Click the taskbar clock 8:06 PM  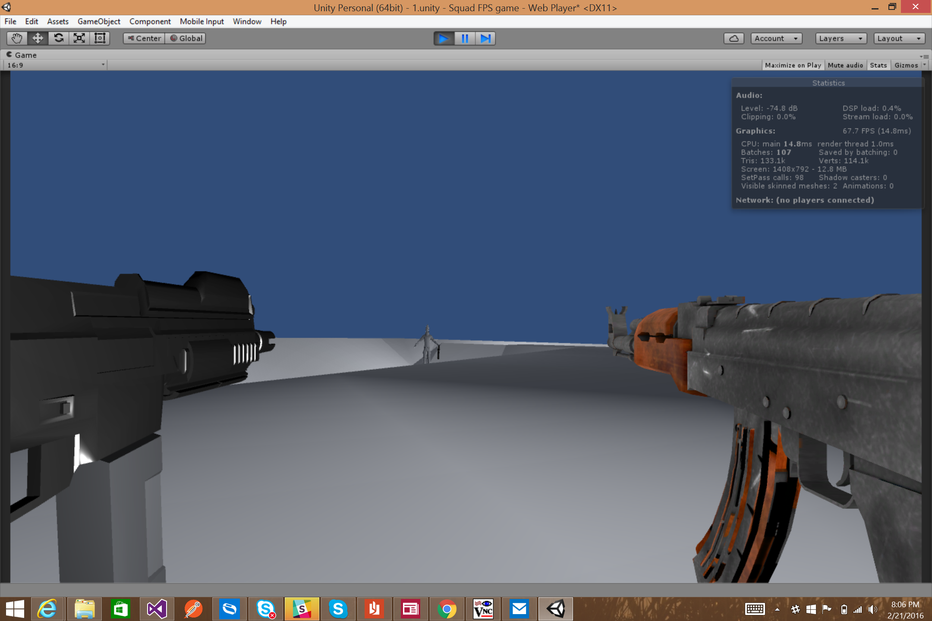coord(905,605)
